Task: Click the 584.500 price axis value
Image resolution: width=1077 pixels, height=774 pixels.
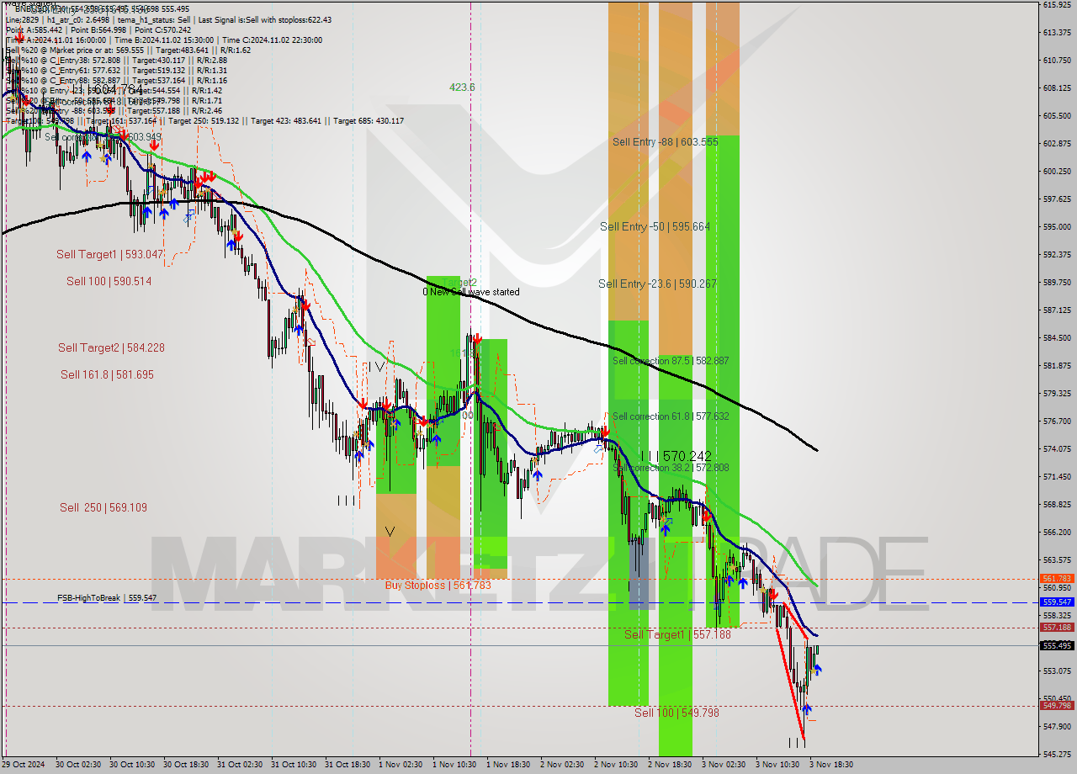Action: point(1057,337)
